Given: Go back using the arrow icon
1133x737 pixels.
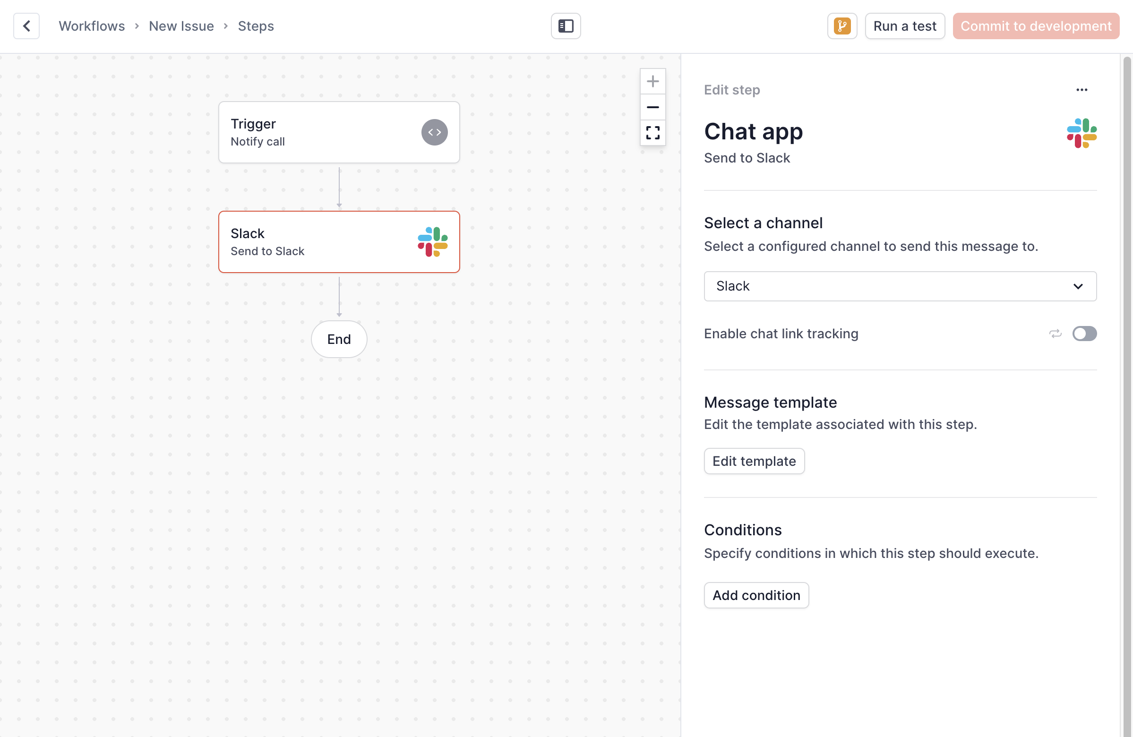Looking at the screenshot, I should [x=26, y=26].
